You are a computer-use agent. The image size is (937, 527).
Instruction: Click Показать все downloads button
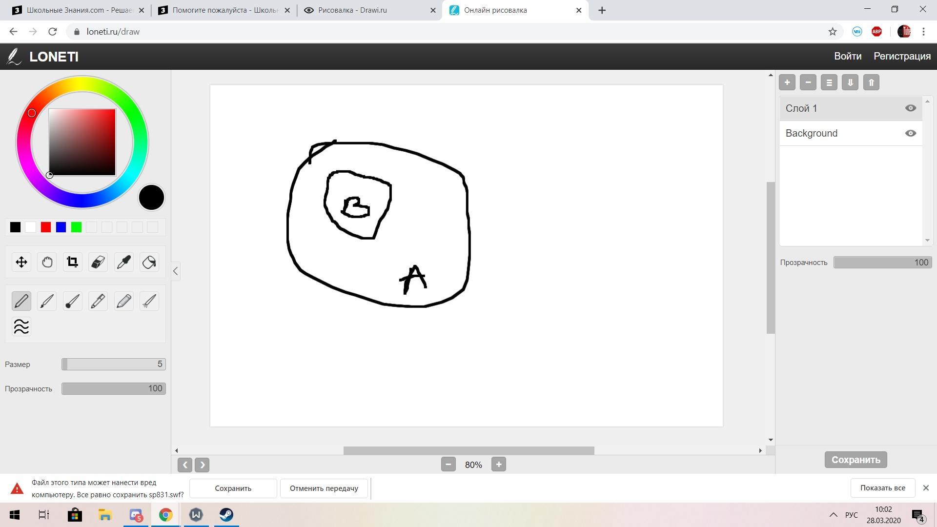click(x=882, y=488)
